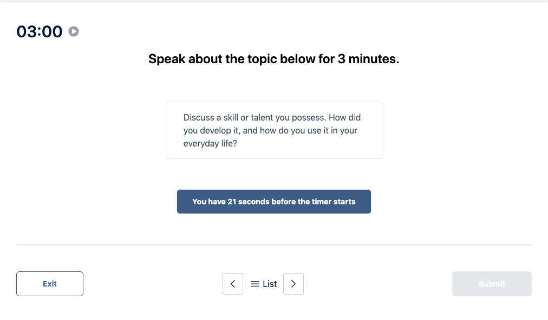
Task: Click the grayed-out Submit control
Action: (x=491, y=283)
